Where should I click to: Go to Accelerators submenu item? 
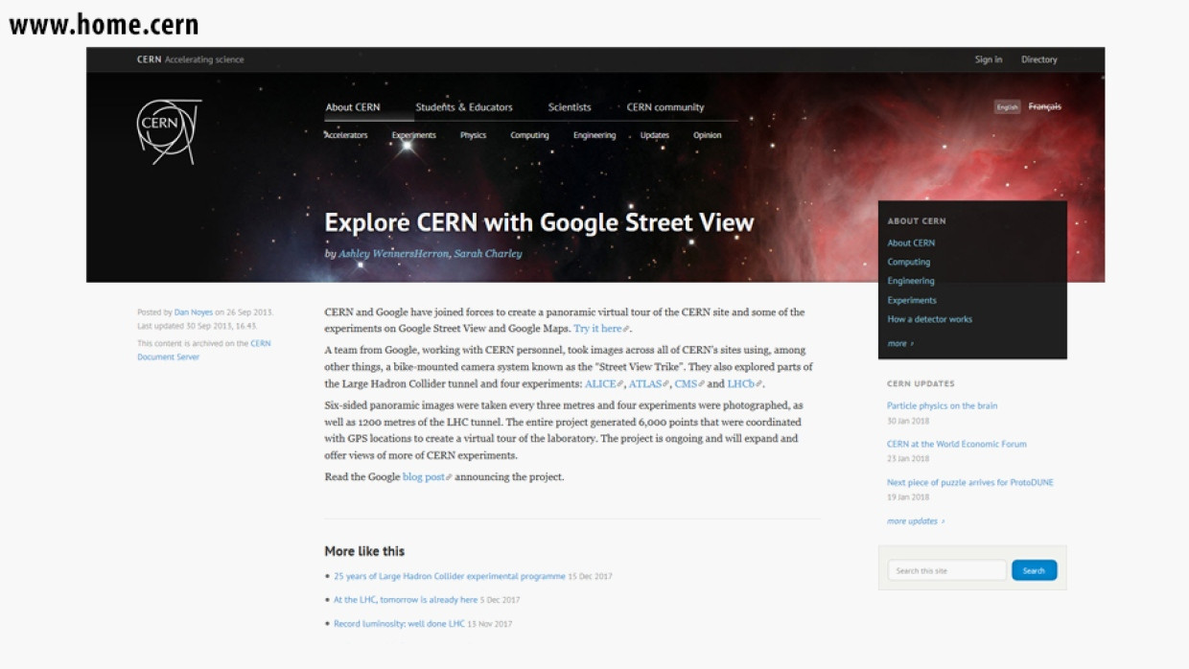346,135
